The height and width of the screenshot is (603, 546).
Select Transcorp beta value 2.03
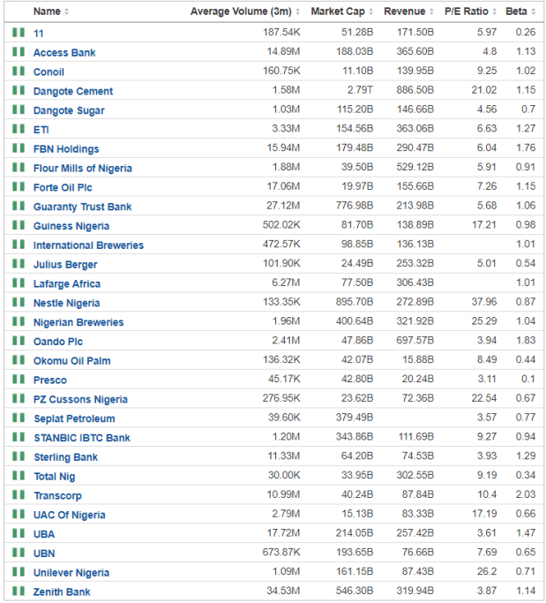[x=526, y=494]
